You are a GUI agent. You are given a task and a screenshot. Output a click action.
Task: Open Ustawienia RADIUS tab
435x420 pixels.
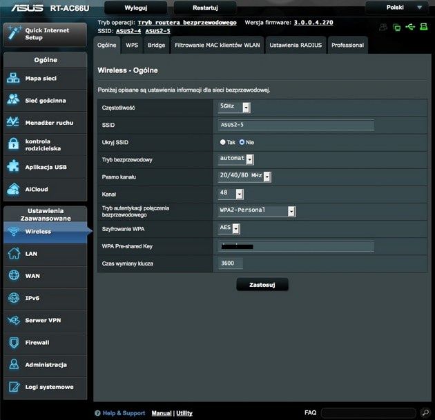296,45
